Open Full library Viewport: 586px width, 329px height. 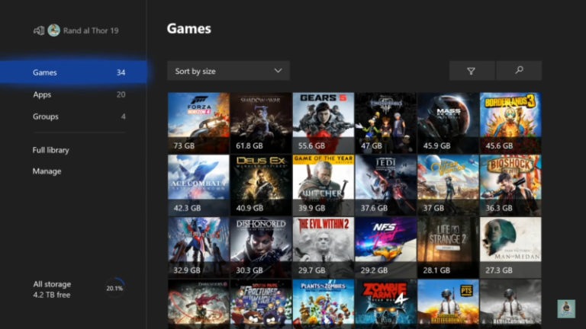tap(51, 150)
